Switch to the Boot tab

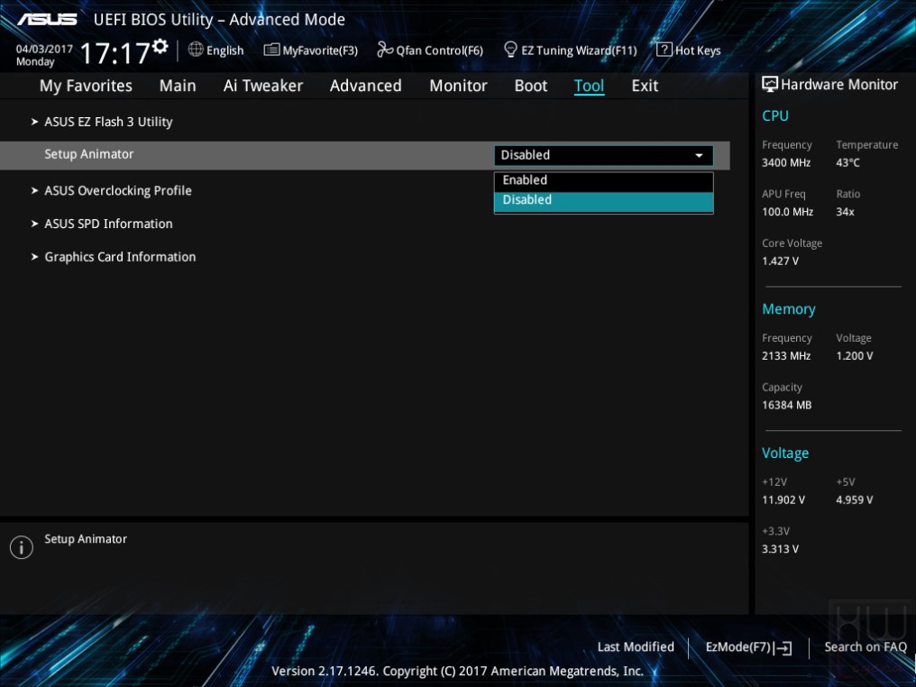pyautogui.click(x=531, y=86)
